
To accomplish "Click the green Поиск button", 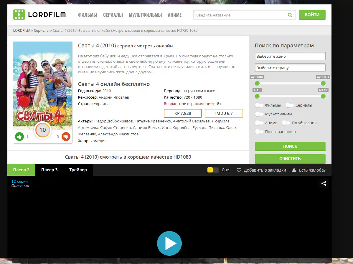I will pyautogui.click(x=290, y=146).
